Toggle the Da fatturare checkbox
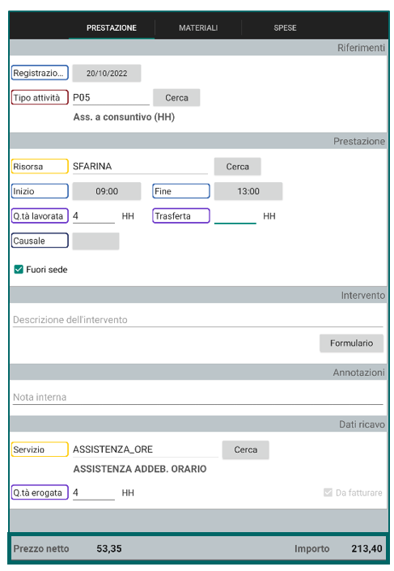Viewport: 394px width, 571px height. click(x=328, y=492)
